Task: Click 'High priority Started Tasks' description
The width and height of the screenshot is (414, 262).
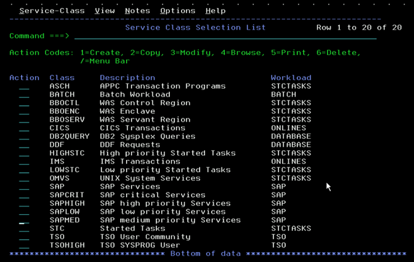Action: 168,153
